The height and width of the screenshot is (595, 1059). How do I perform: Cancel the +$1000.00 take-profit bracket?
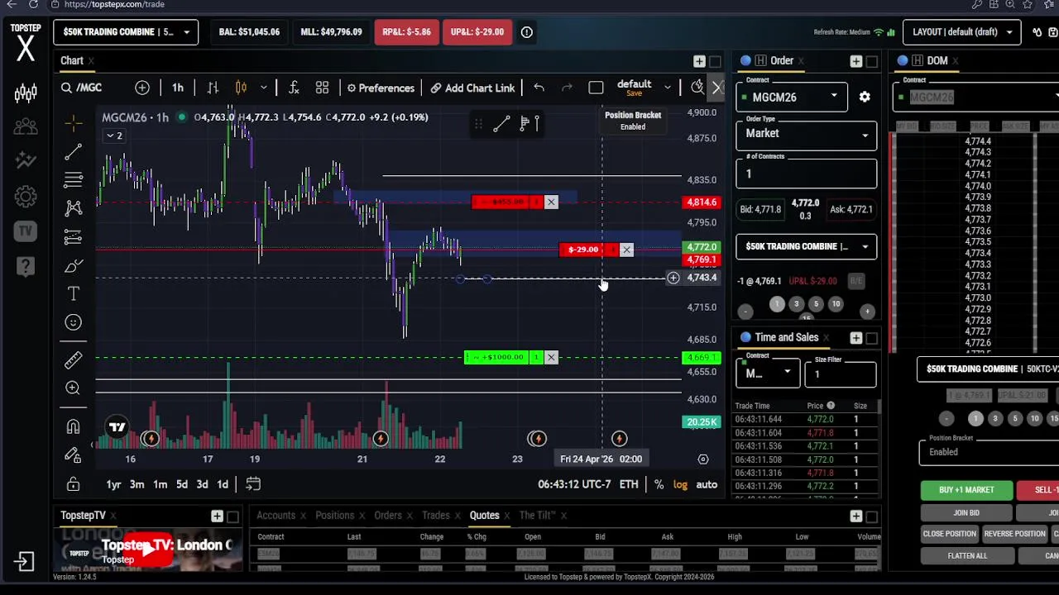click(551, 357)
